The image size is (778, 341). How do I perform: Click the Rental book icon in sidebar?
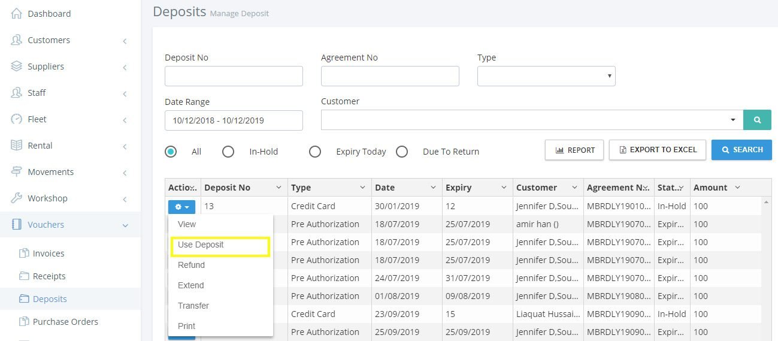coord(17,145)
